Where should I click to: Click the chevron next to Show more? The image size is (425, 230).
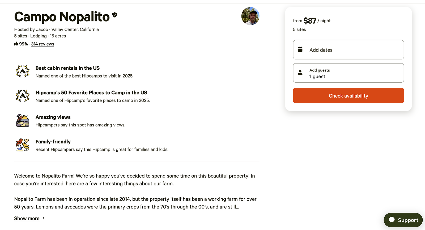(44, 218)
